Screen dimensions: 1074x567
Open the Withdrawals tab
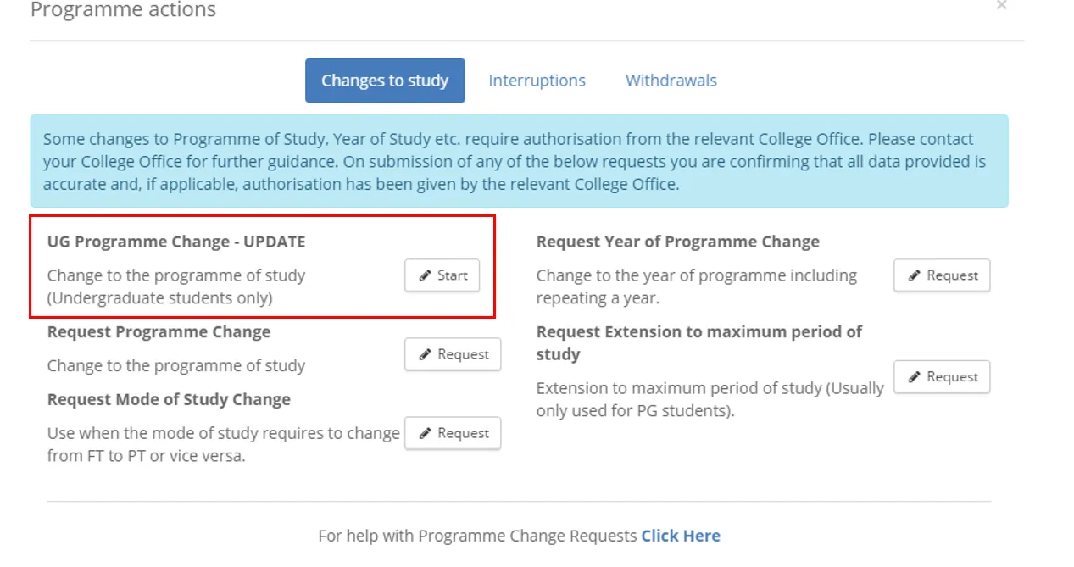671,81
